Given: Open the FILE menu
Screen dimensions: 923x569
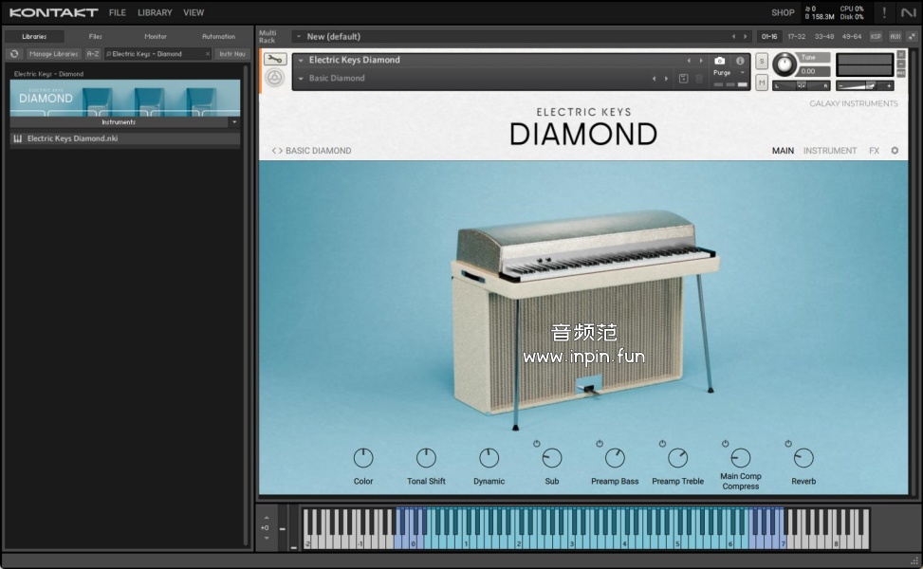Looking at the screenshot, I should coord(117,12).
